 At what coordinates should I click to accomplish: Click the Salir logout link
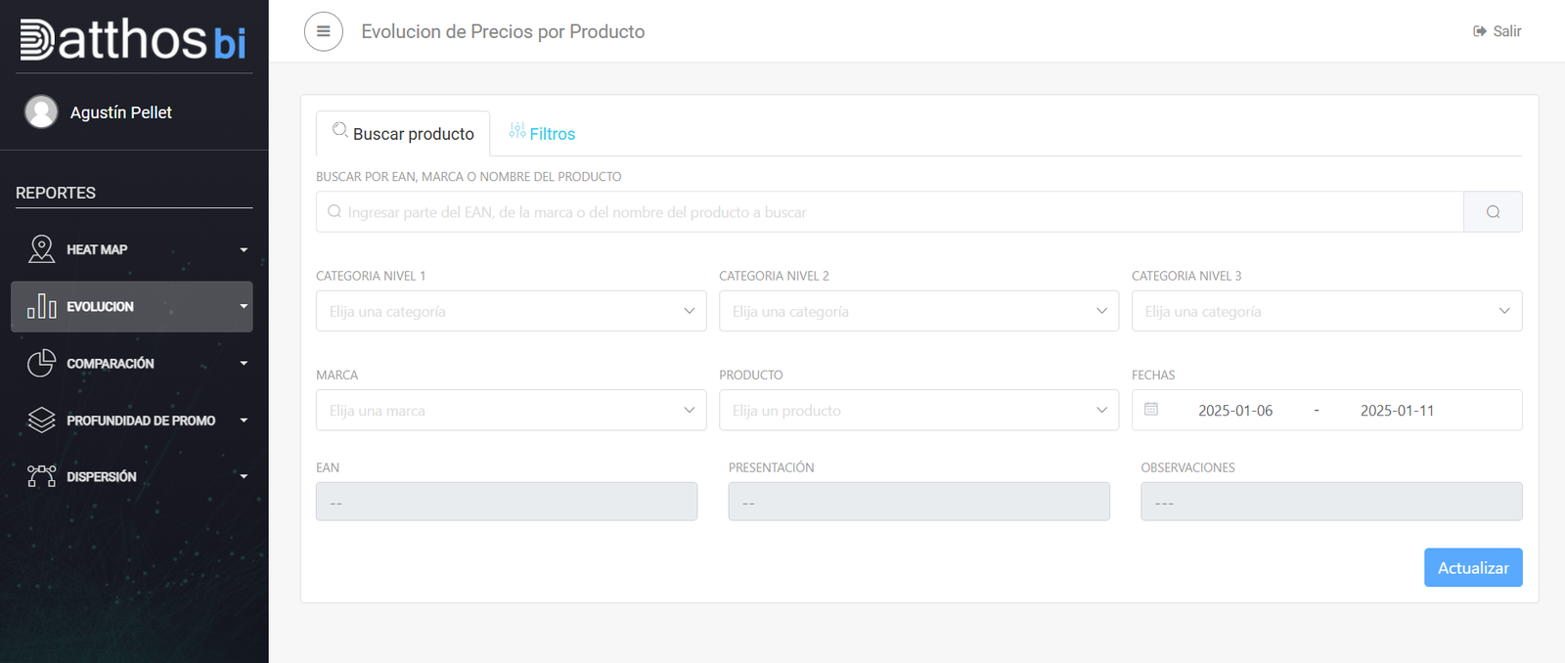[x=1497, y=31]
